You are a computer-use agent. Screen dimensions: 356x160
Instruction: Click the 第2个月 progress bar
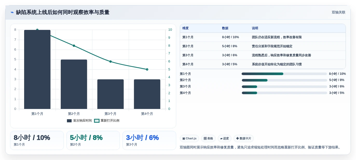point(284,80)
